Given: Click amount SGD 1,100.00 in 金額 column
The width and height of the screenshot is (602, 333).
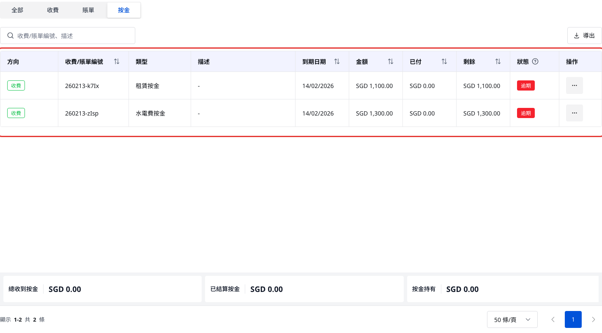Looking at the screenshot, I should [374, 86].
